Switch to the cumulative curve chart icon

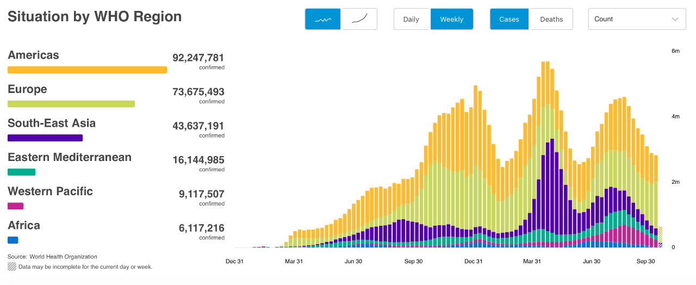(x=359, y=19)
